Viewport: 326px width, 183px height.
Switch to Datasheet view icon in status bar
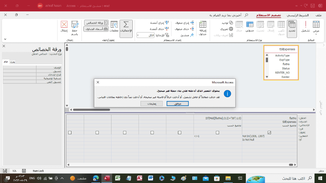point(24,171)
